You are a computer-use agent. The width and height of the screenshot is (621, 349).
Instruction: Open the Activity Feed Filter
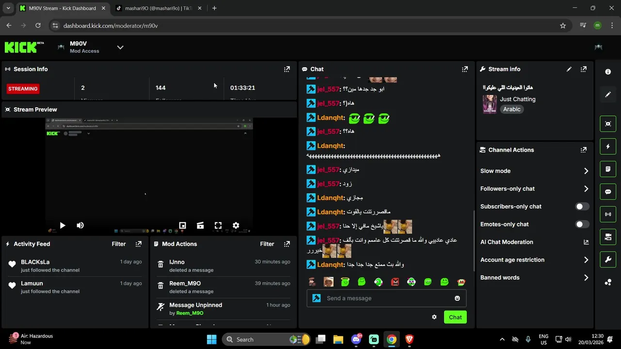click(x=119, y=244)
